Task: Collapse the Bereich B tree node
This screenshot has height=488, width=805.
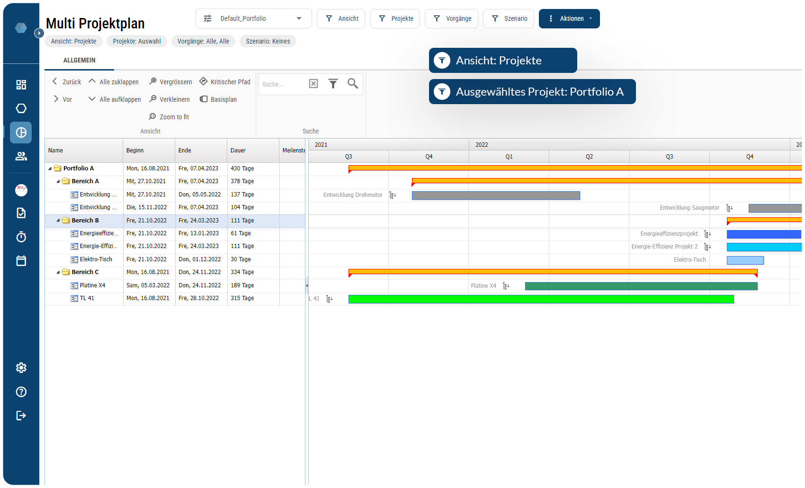Action: [x=58, y=221]
